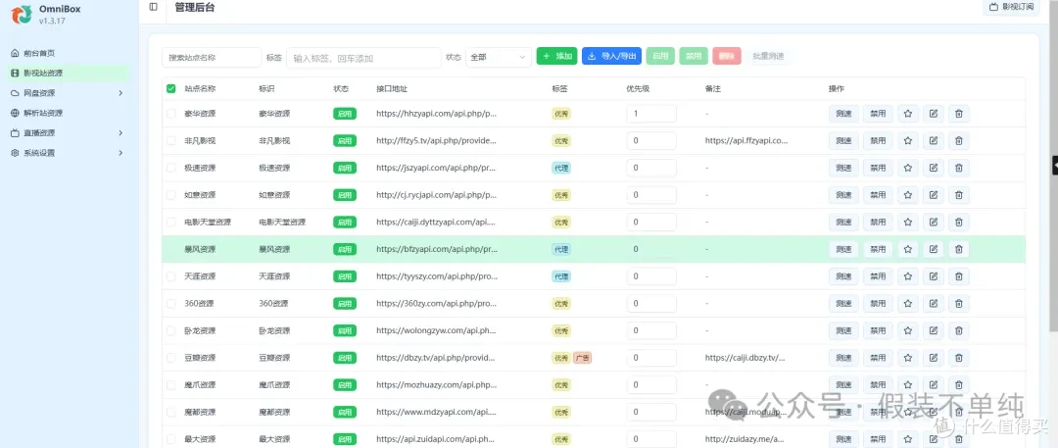This screenshot has width=1058, height=448.
Task: Delete the 豪华资源 row via trash icon
Action: point(959,114)
